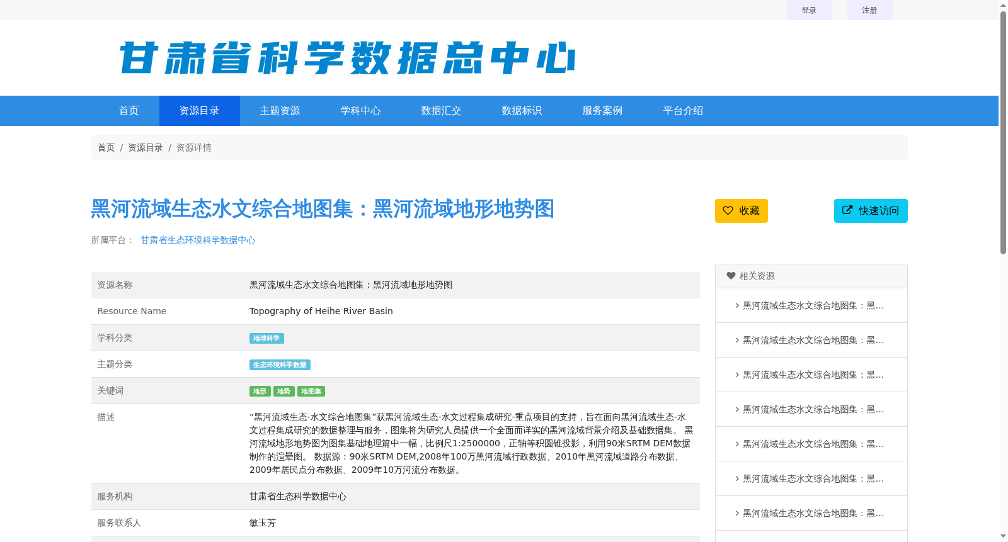Click the 登录 login button
Screen dimensions: 1008x542
(x=809, y=10)
